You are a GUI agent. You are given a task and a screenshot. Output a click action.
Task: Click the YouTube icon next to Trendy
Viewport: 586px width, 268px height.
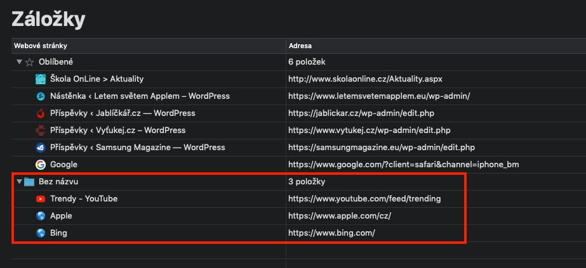click(x=41, y=199)
